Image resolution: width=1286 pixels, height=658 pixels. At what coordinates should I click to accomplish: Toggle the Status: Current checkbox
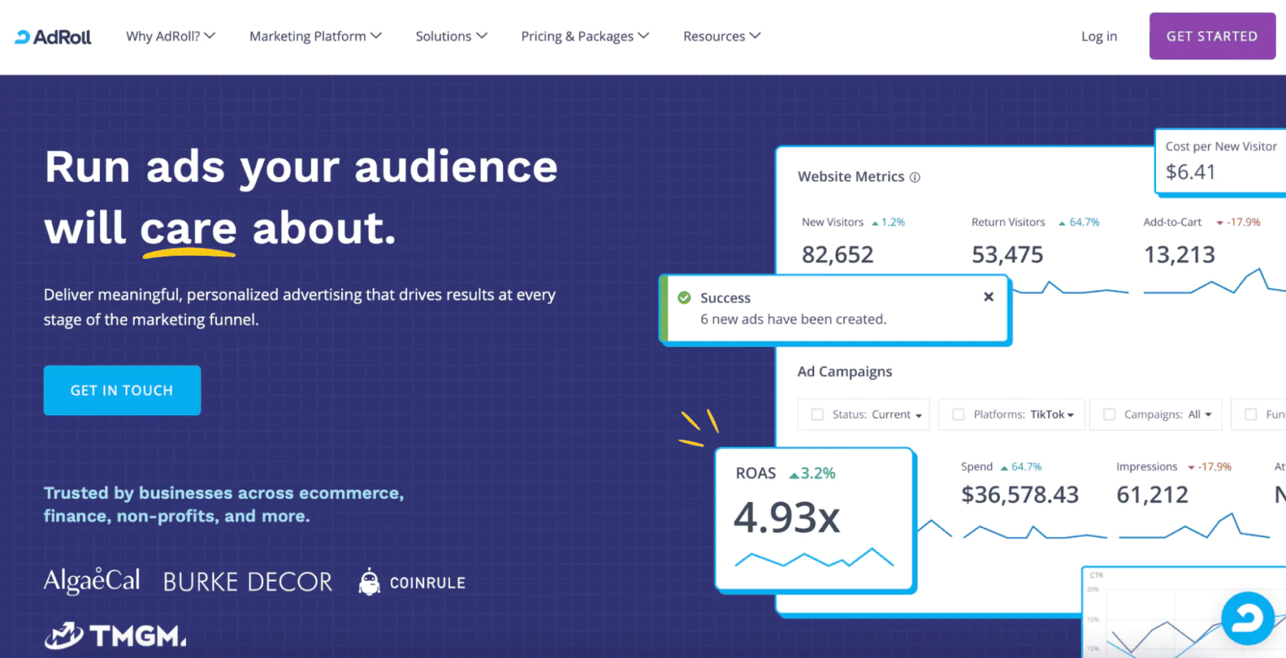pos(817,414)
